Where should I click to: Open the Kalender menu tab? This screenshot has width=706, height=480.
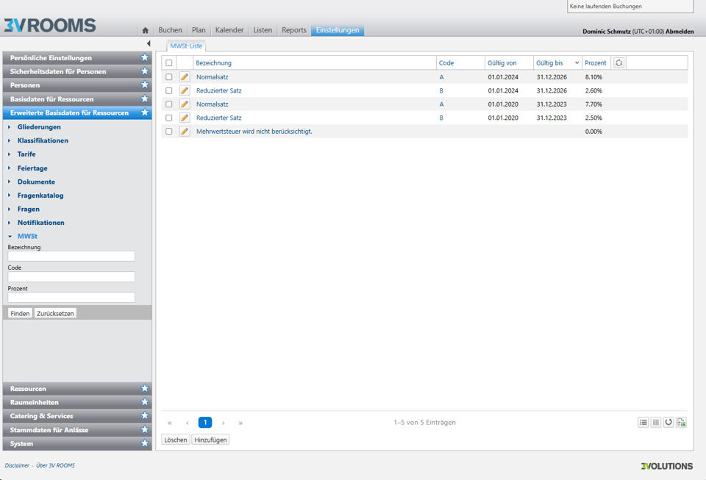[229, 30]
